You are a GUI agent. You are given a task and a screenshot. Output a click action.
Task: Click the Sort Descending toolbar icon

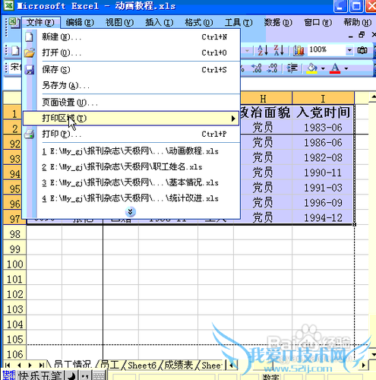(279, 50)
